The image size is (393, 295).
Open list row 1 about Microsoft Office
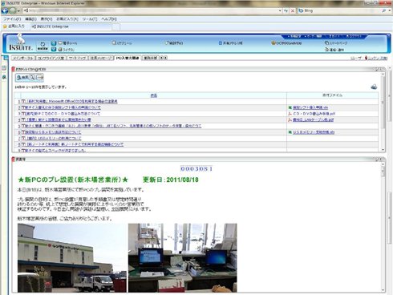coord(72,101)
